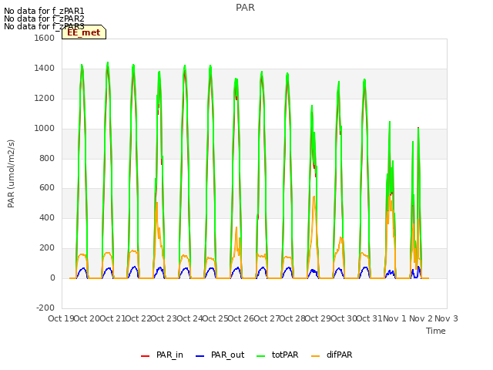The image size is (493, 370).
Task: Click the Oct 29 x-axis date label
Action: point(318,318)
